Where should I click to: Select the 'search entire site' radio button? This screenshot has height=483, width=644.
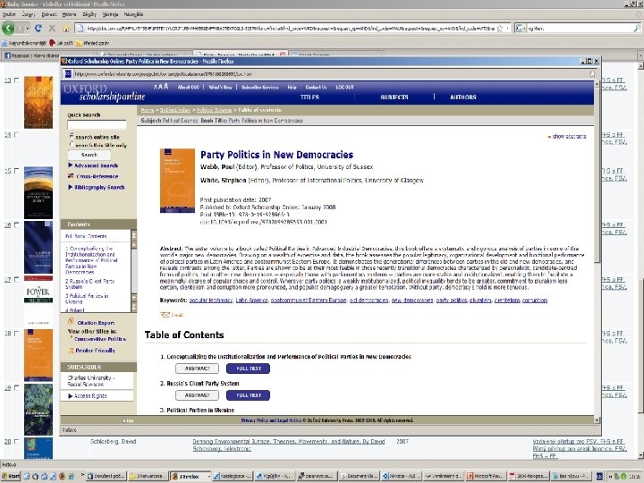pos(72,136)
